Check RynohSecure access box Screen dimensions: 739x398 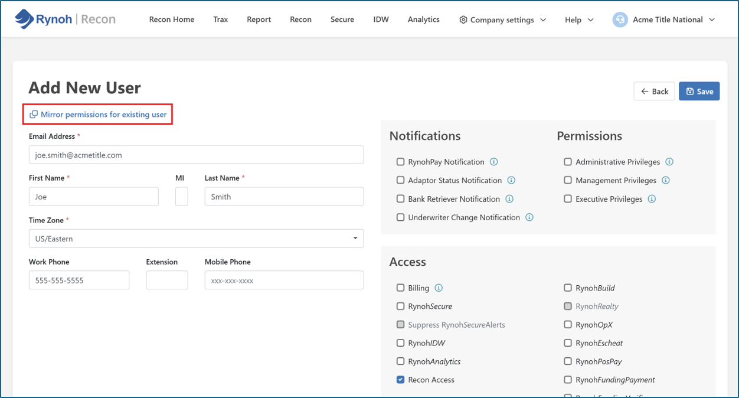[401, 306]
